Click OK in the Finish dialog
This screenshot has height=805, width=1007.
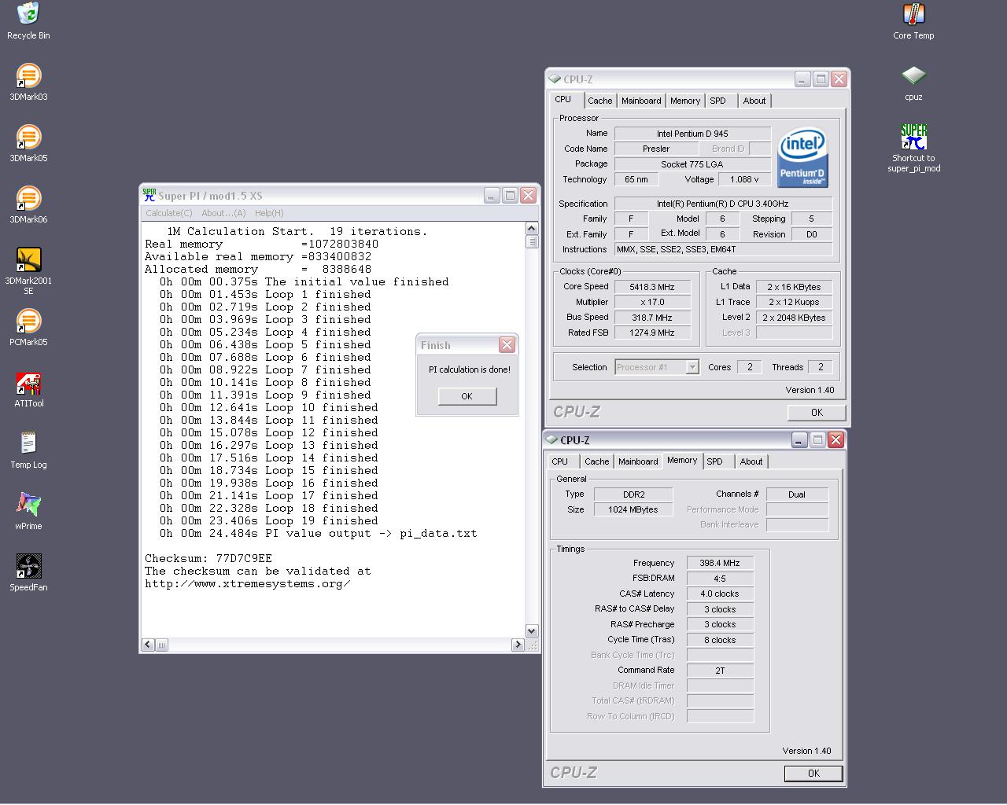click(x=467, y=396)
